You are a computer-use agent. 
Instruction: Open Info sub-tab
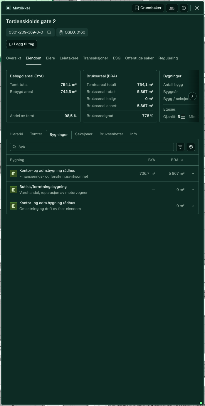pyautogui.click(x=134, y=134)
